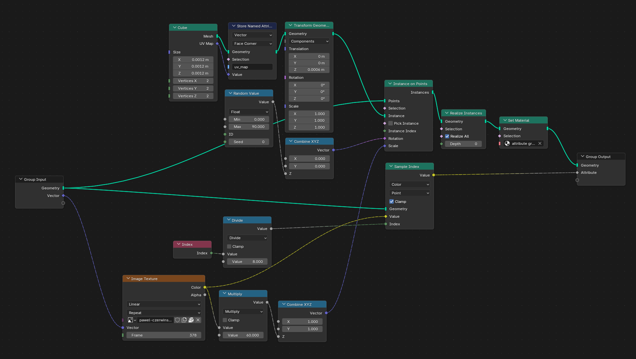Open the image browse icon dropdown

[132, 320]
